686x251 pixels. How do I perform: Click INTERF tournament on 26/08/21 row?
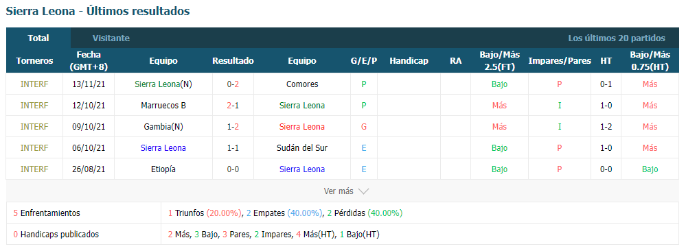click(x=34, y=169)
